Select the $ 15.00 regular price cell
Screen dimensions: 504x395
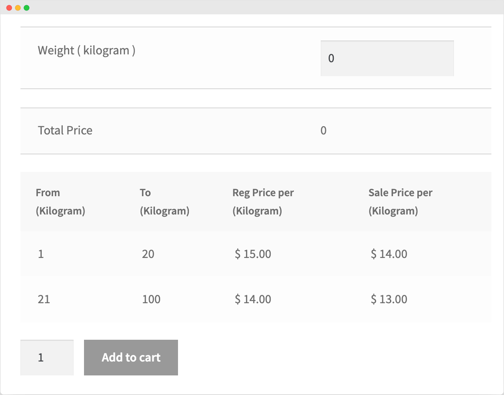[252, 254]
